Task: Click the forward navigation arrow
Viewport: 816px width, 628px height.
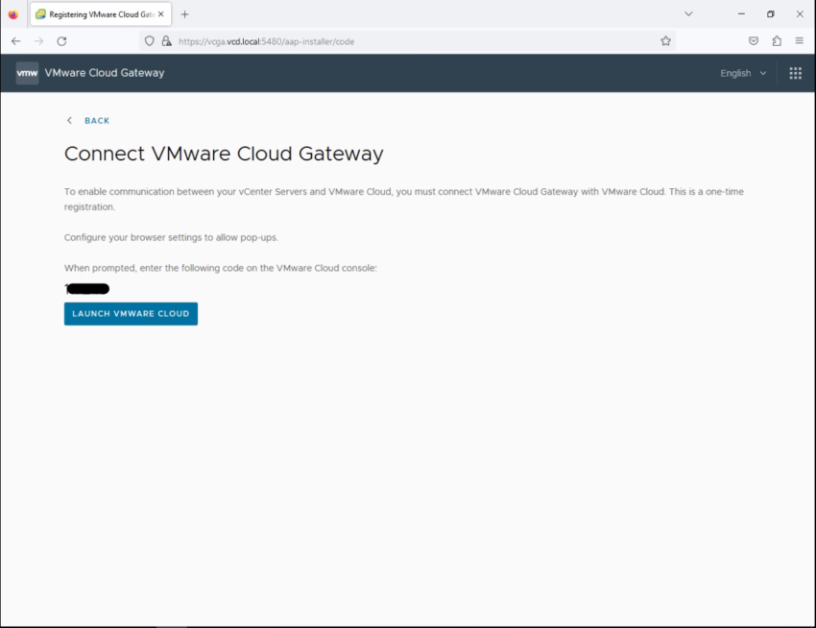Action: 37,40
